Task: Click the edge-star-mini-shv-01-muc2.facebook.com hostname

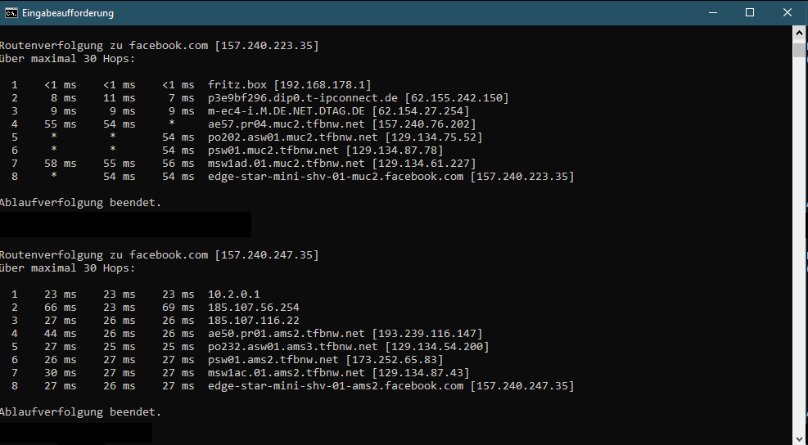Action: click(x=336, y=177)
